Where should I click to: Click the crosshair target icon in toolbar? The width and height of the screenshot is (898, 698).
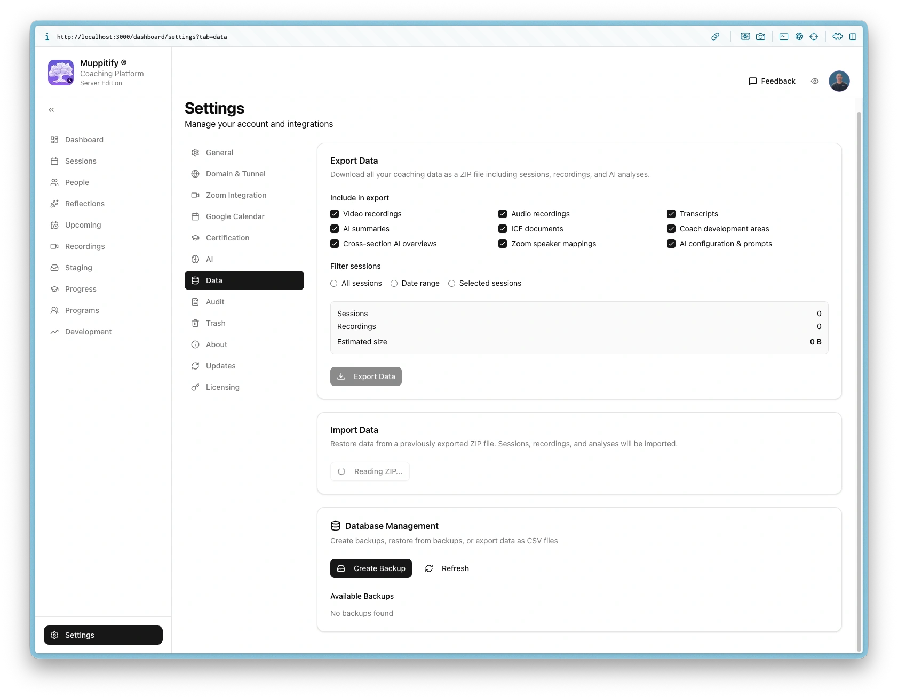click(814, 37)
